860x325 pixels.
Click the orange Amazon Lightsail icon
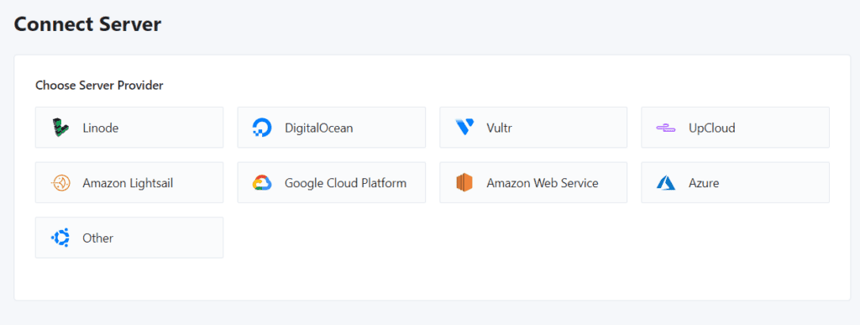60,182
